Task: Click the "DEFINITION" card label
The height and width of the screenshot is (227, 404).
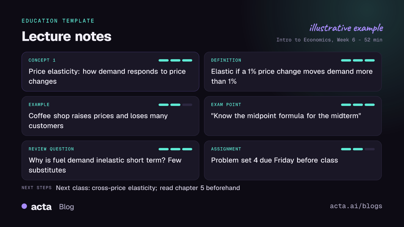Action: [226, 60]
